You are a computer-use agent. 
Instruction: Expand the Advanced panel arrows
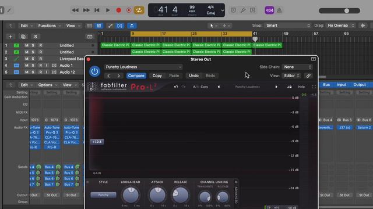[x=236, y=182]
